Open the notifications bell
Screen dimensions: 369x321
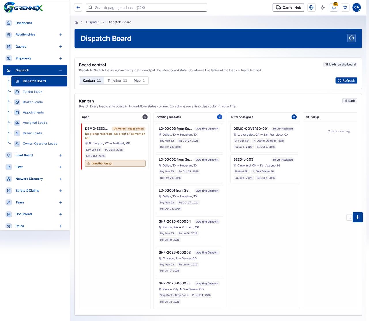(334, 7)
